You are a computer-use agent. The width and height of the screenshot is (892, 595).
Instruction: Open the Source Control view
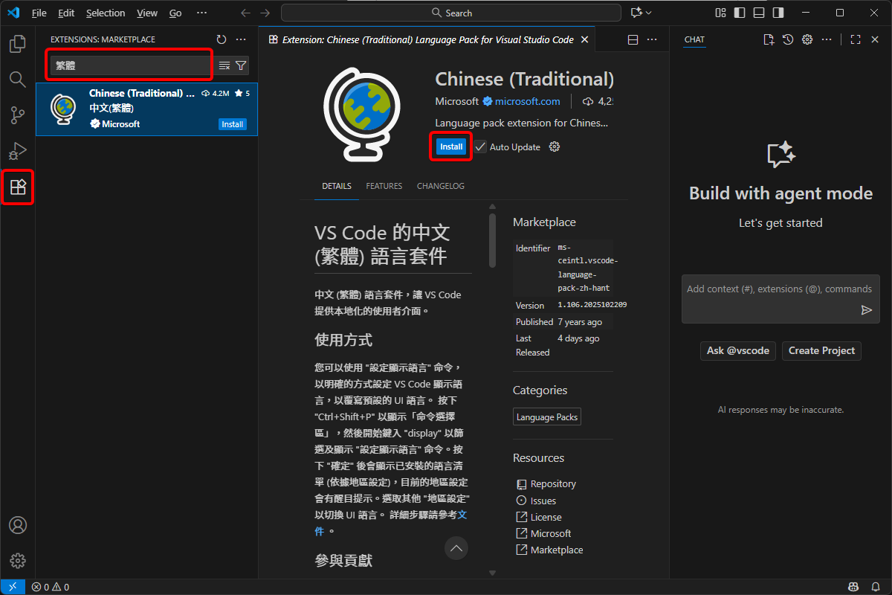[x=17, y=115]
